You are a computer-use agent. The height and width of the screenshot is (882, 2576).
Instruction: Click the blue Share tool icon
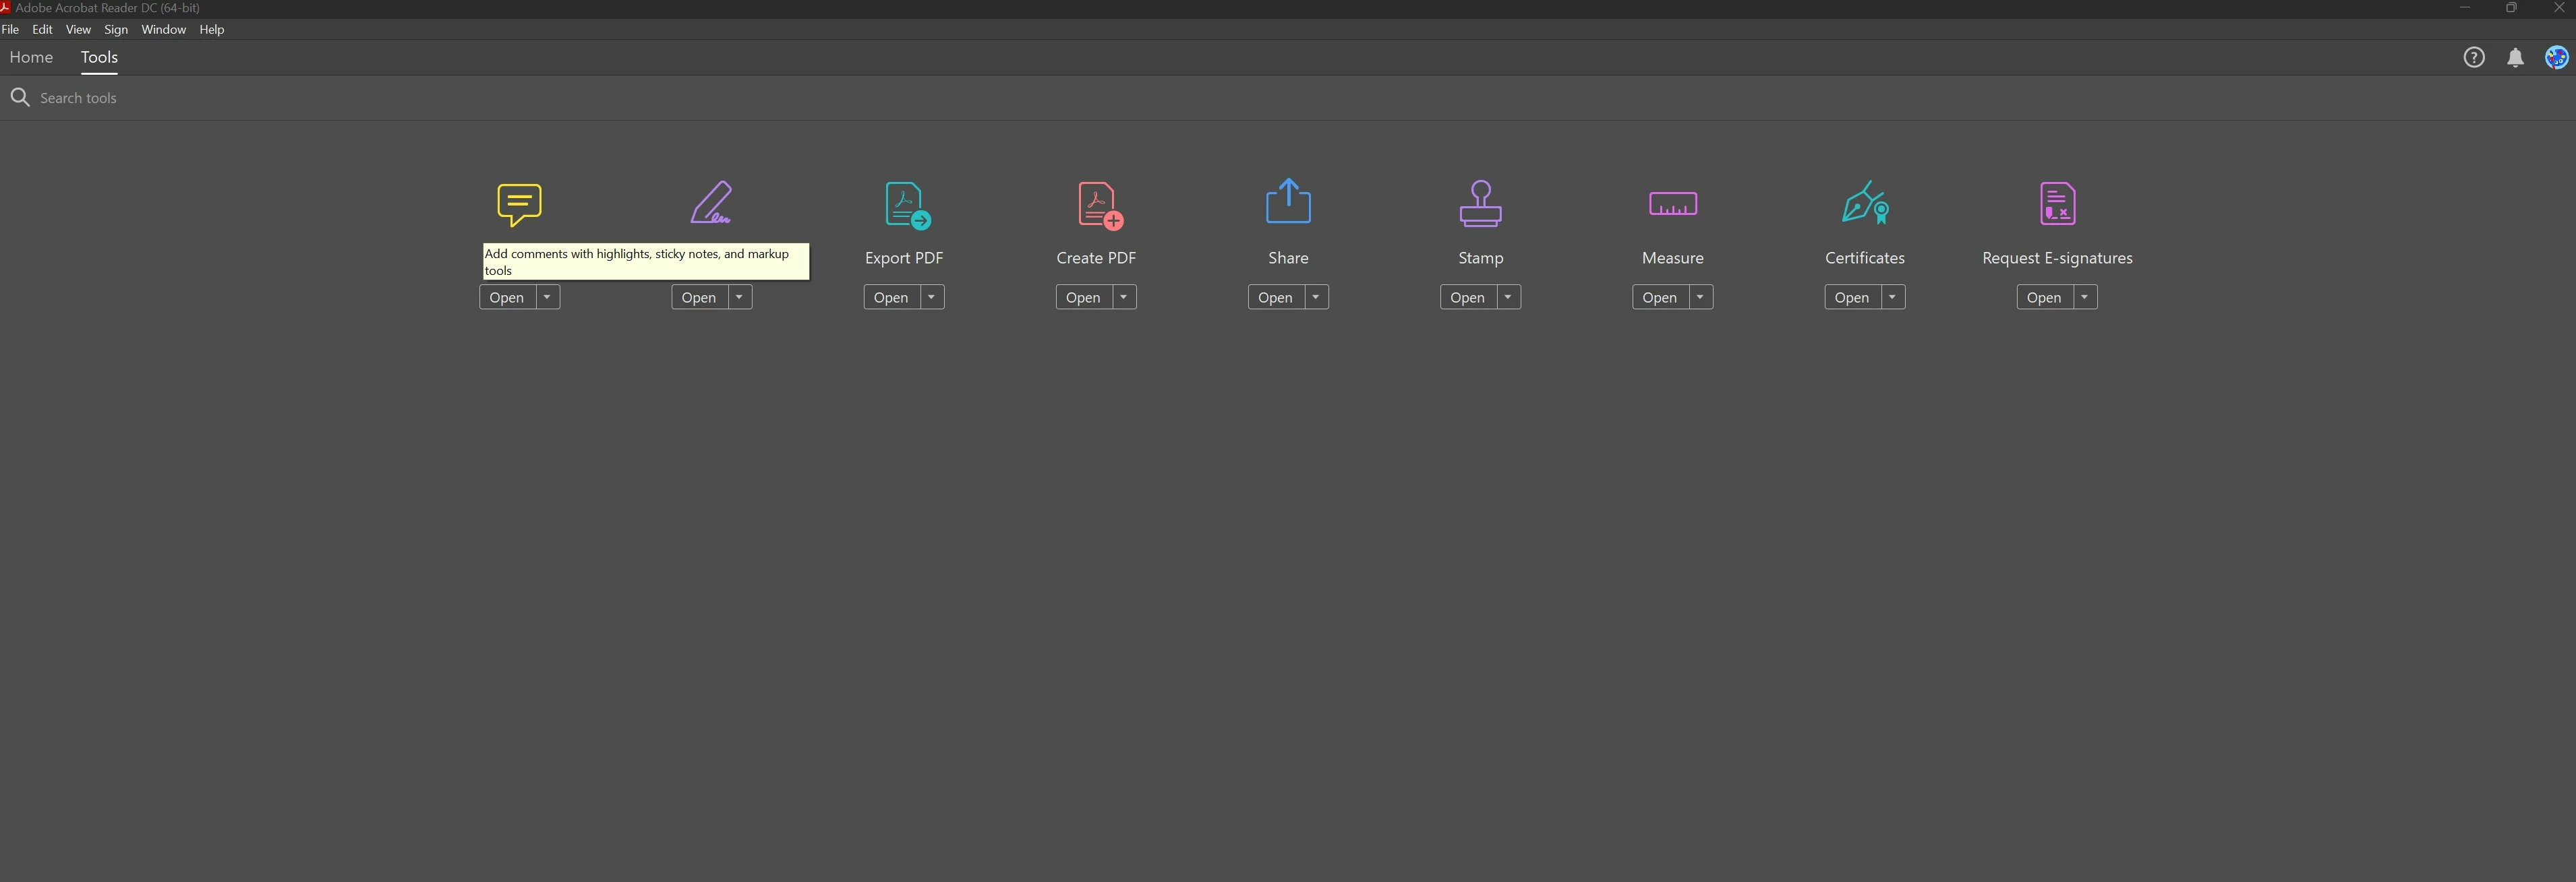[x=1288, y=201]
